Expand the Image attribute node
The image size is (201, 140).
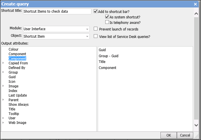3,86
